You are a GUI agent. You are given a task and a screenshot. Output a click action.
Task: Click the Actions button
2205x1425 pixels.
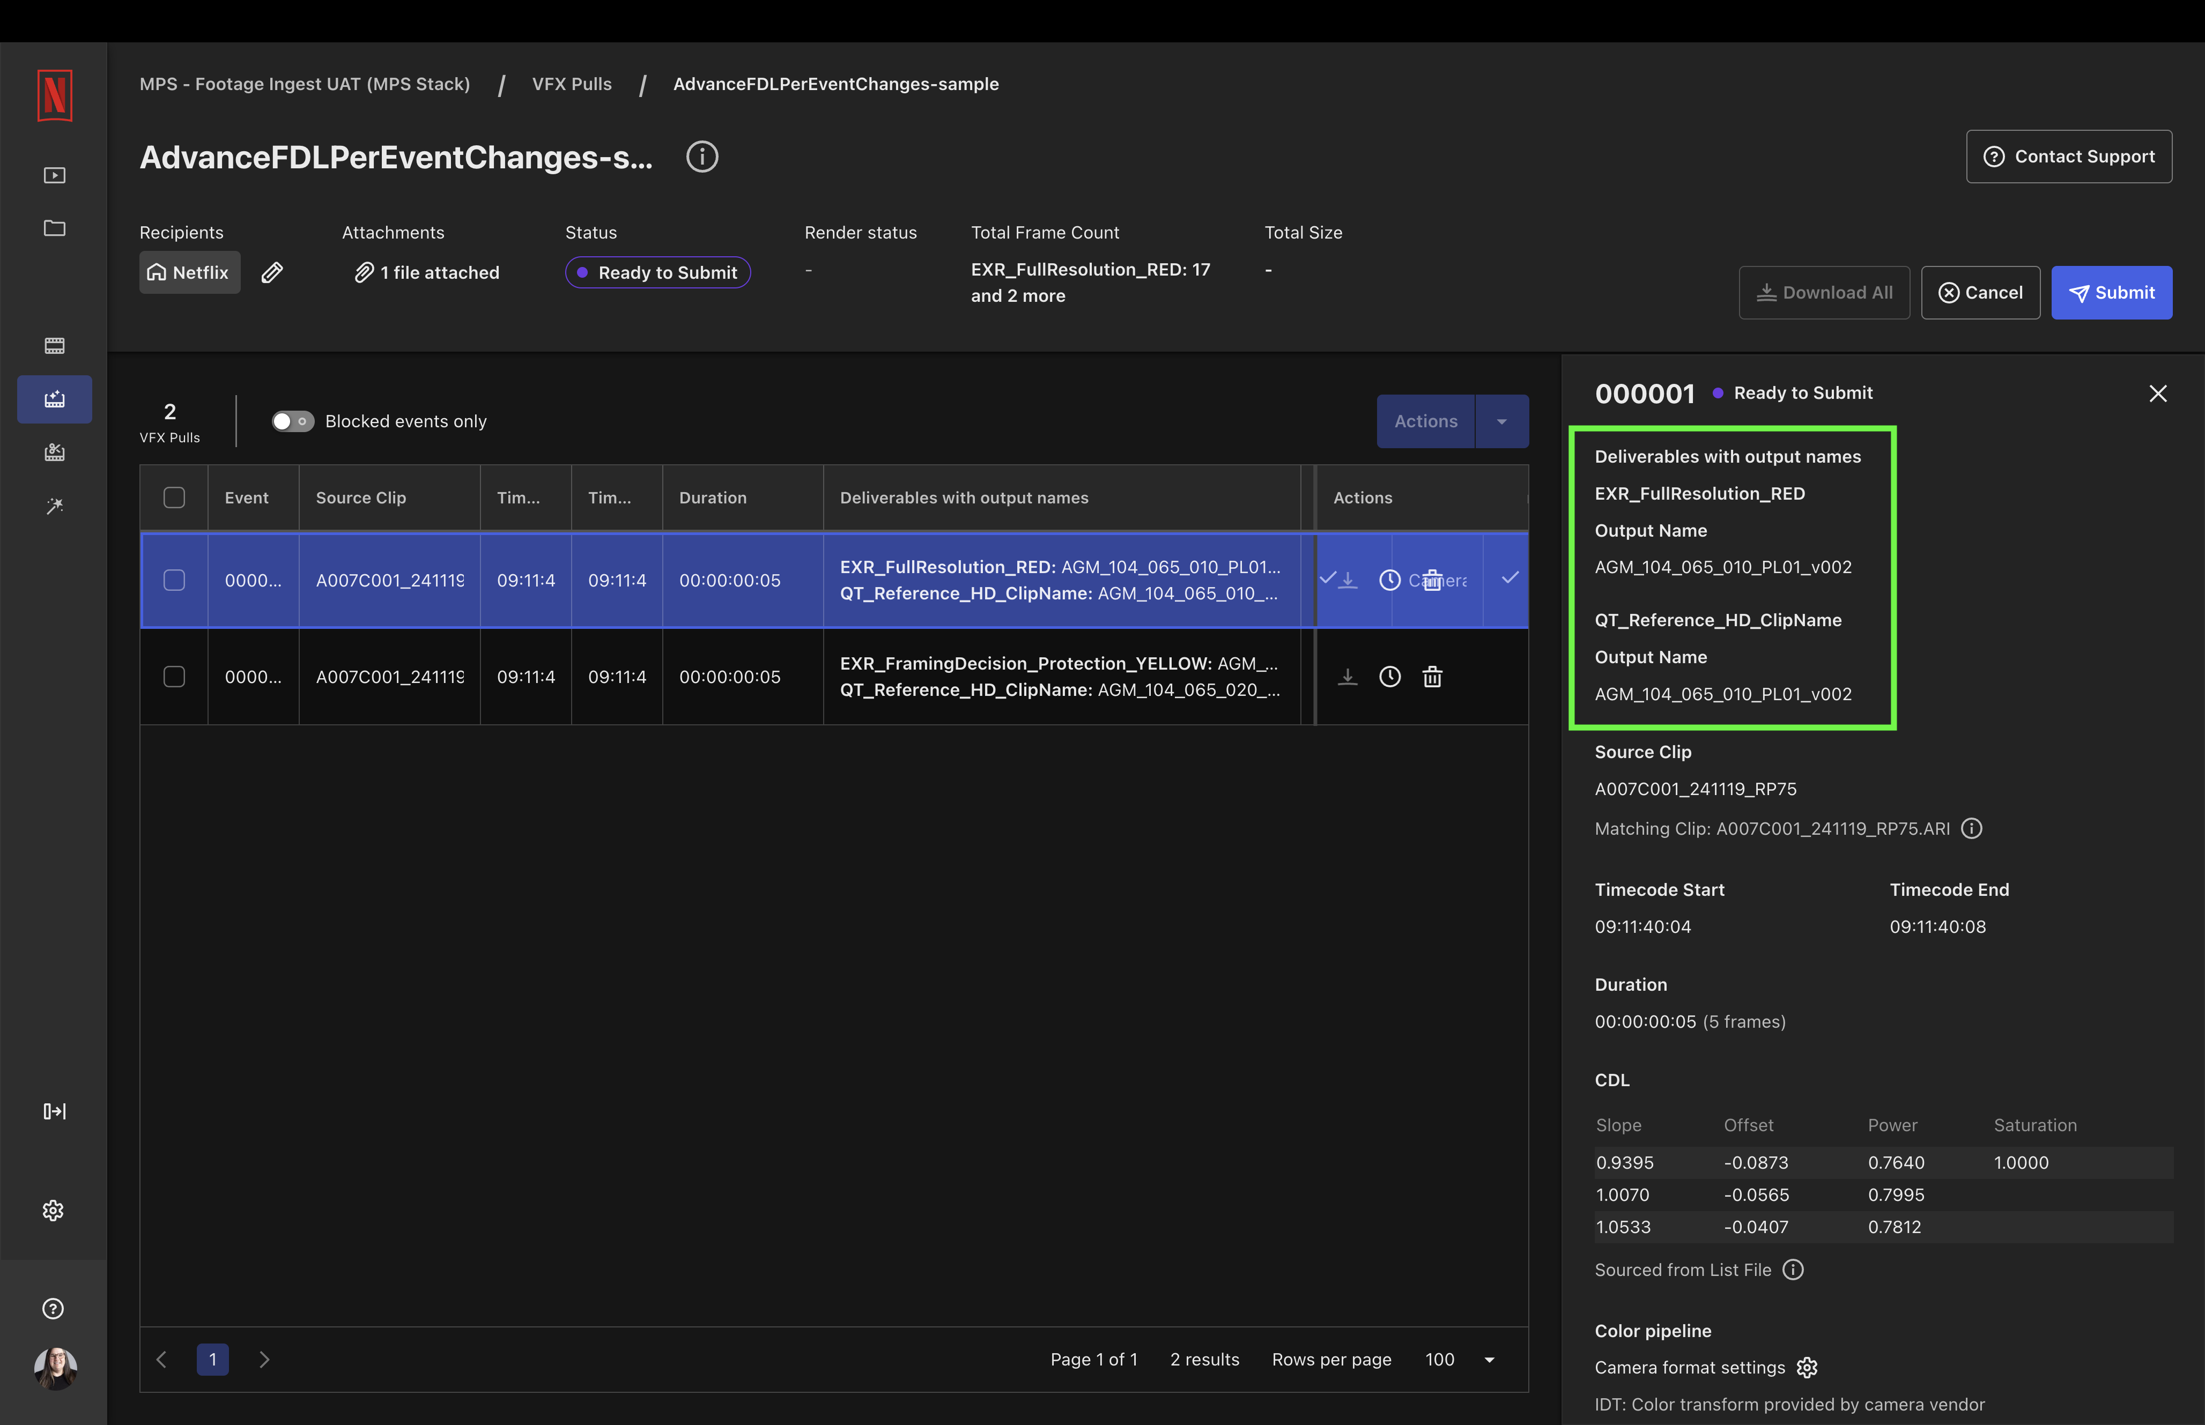1425,421
